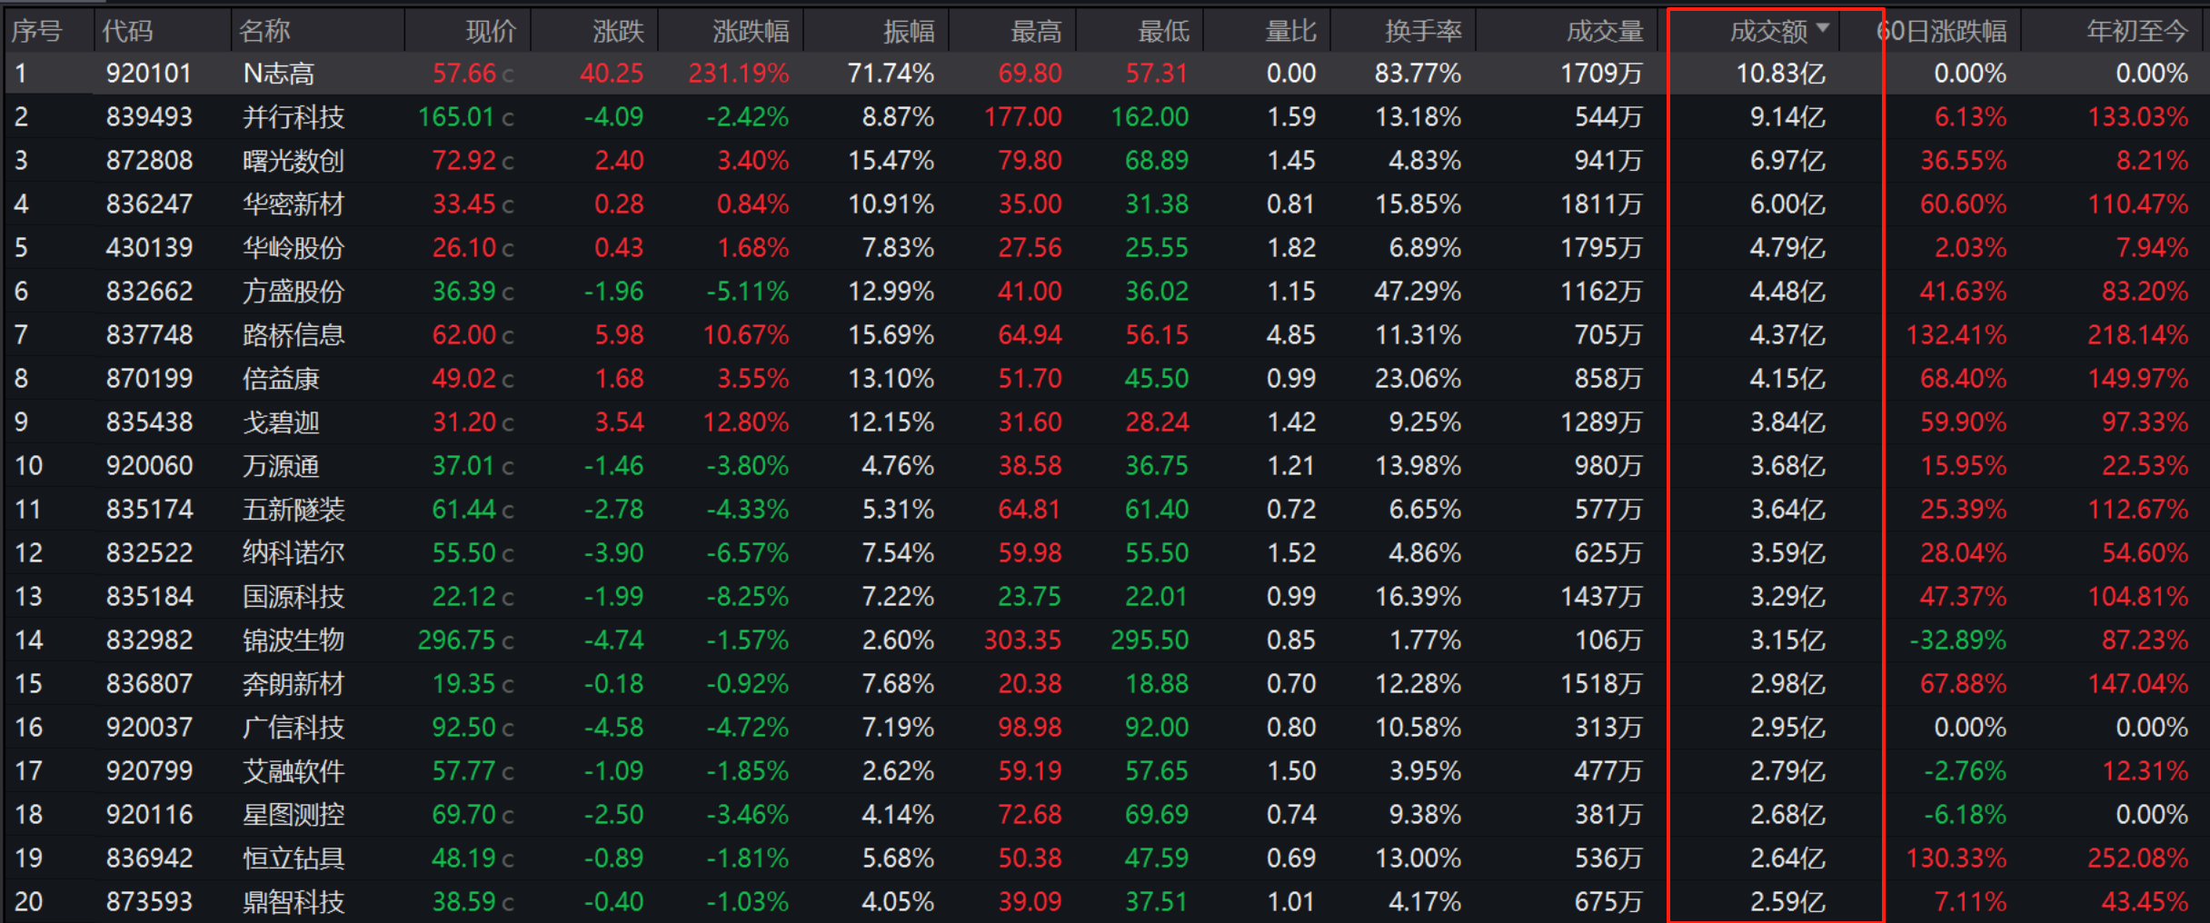Click the 涨跌 column header
Viewport: 2210px width, 923px height.
click(618, 32)
